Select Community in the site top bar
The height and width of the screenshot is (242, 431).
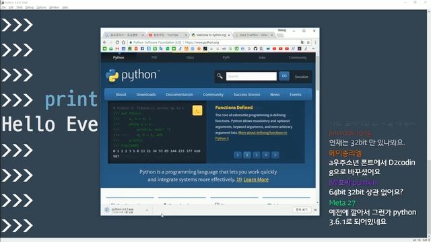click(298, 57)
